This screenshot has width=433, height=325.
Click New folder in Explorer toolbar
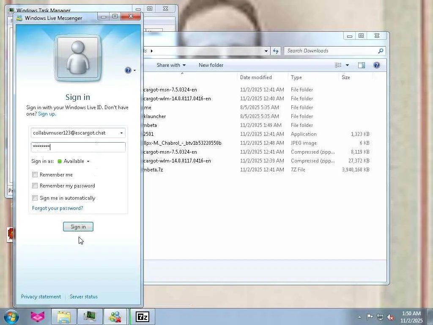click(x=211, y=65)
